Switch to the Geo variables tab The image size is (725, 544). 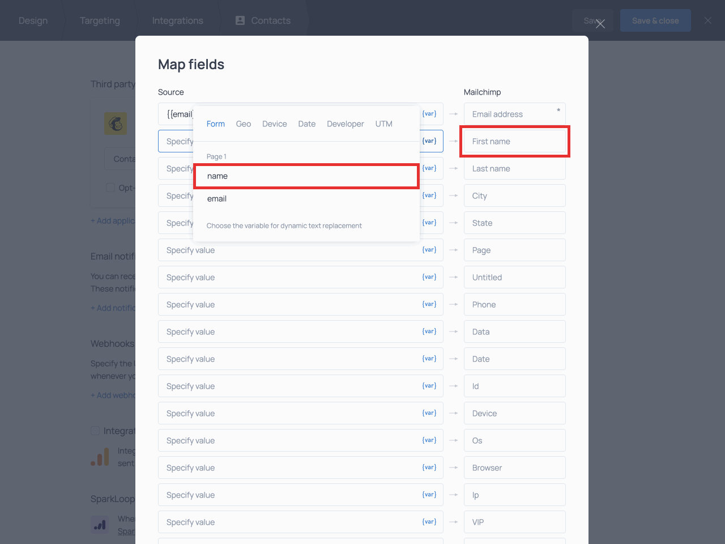[x=244, y=124]
